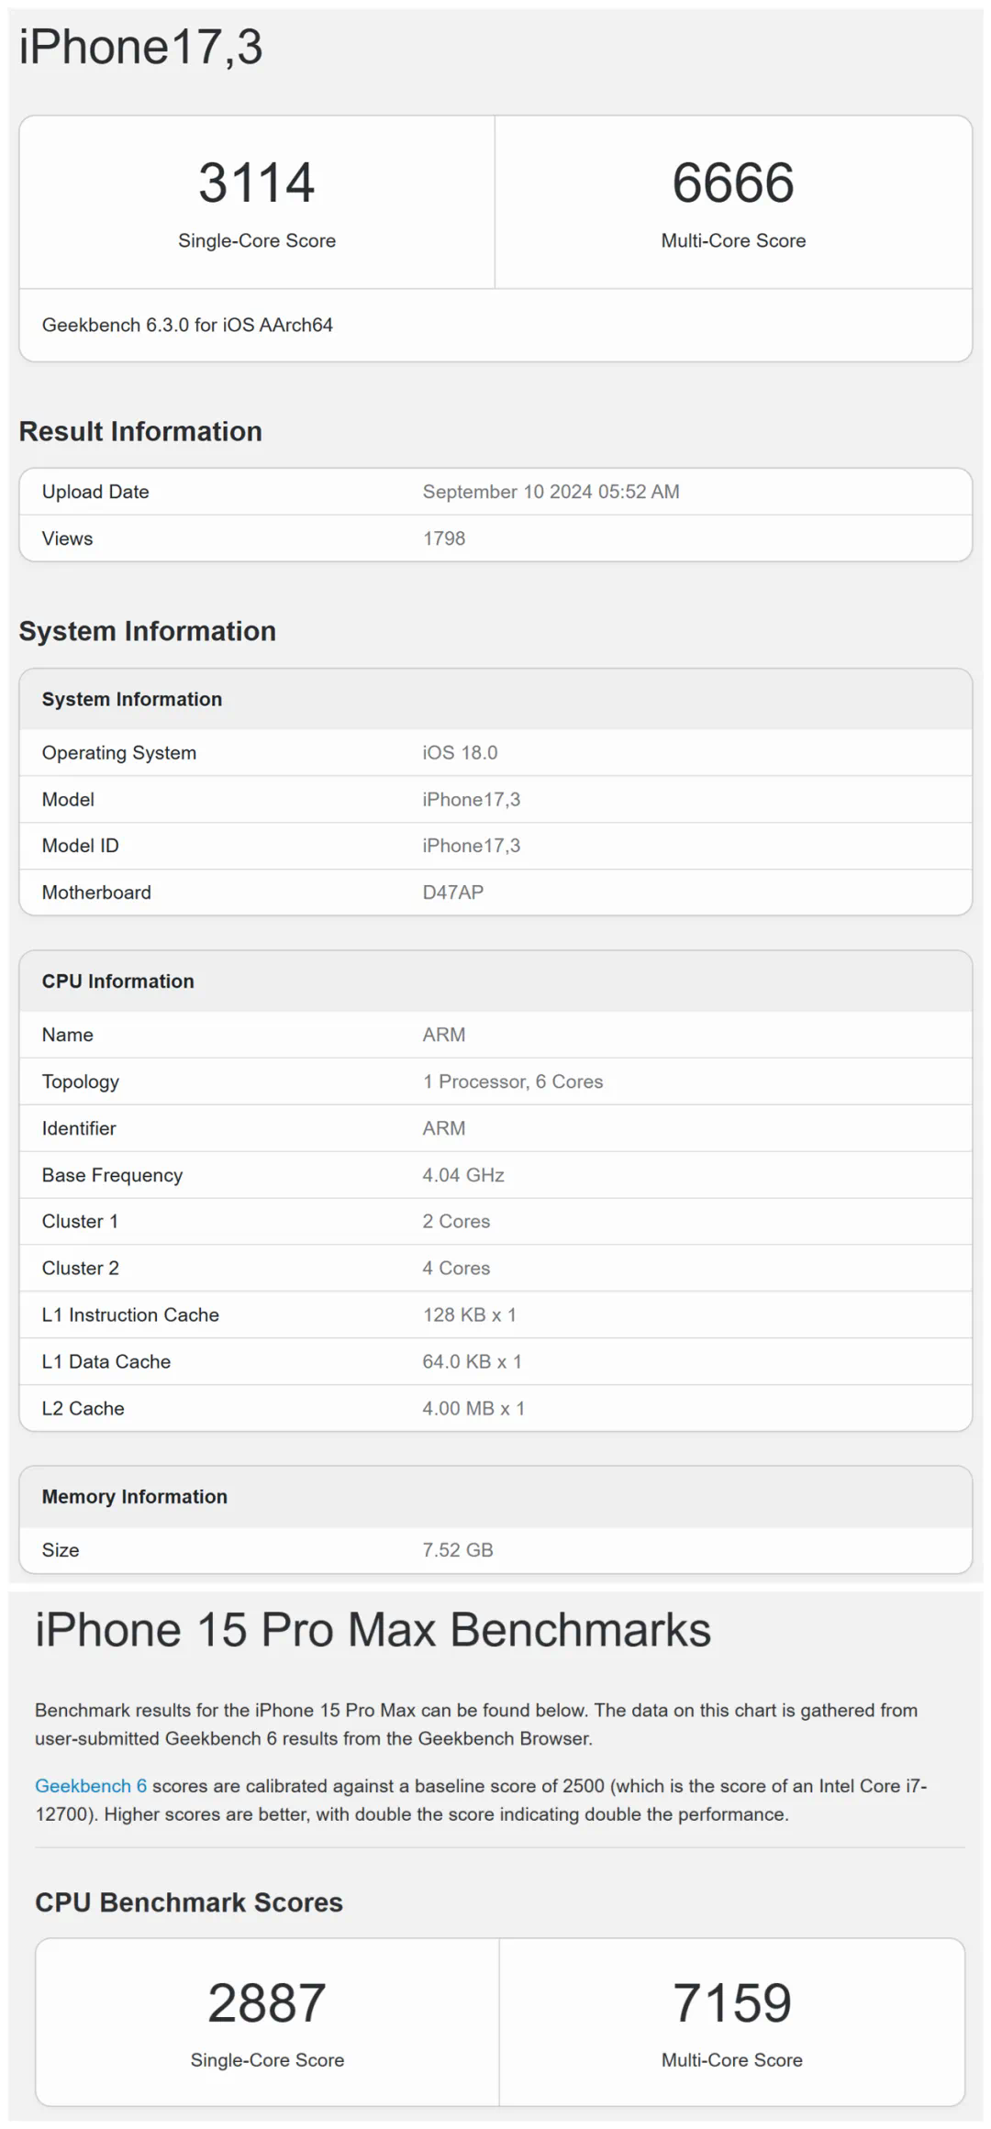Click the Geekbench 6 hyperlink
This screenshot has width=991, height=2129.
point(90,1785)
